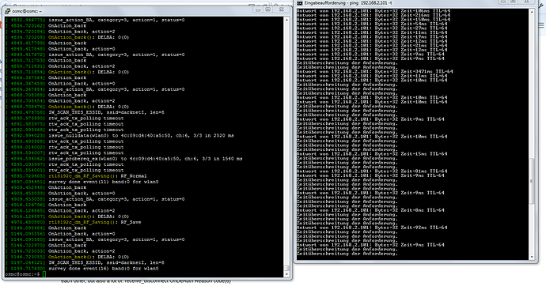Minimize the Eingabeaufforderung ping window

[503, 2]
